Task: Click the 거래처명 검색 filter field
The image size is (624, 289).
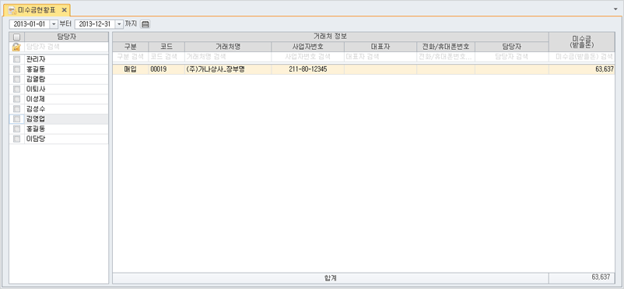Action: point(228,57)
